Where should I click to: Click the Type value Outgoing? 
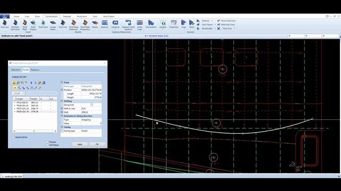(x=91, y=120)
